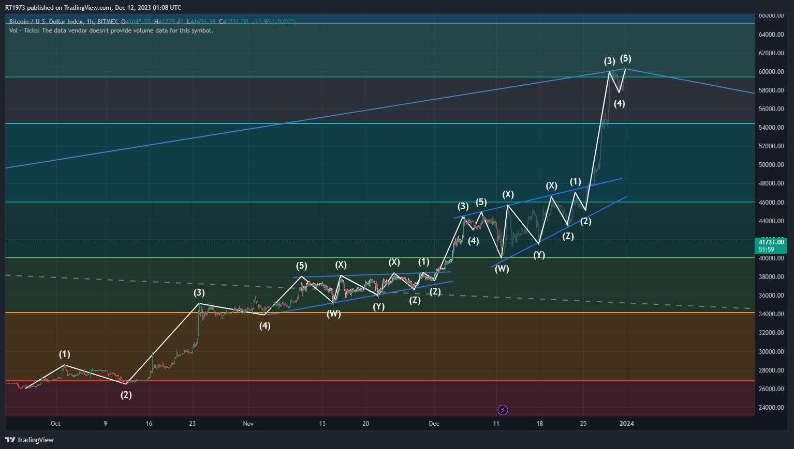Viewport: 794px width, 449px height.
Task: Click the (1) wave label near 28000 in October
Action: point(64,354)
